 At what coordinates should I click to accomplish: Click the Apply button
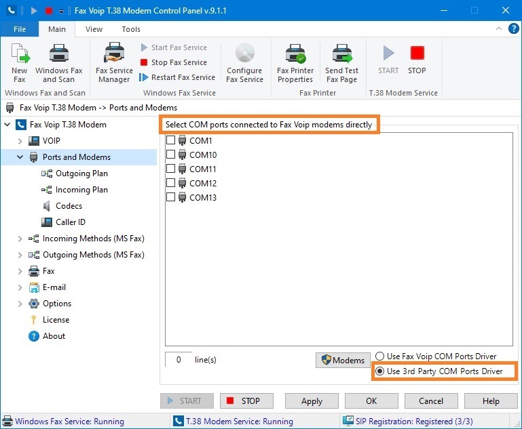point(312,401)
